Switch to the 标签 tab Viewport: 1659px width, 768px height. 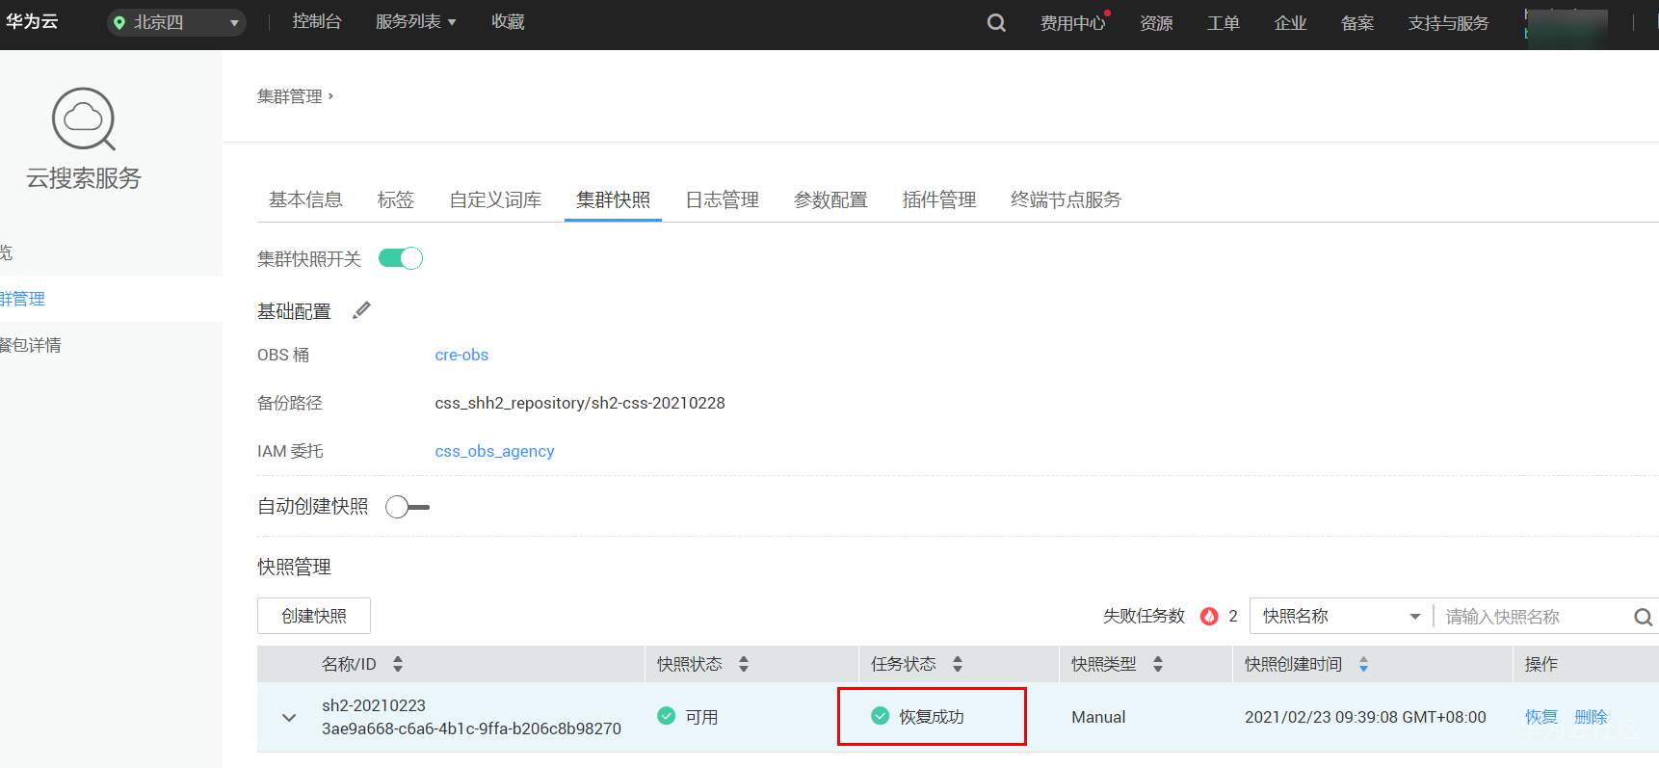click(396, 199)
